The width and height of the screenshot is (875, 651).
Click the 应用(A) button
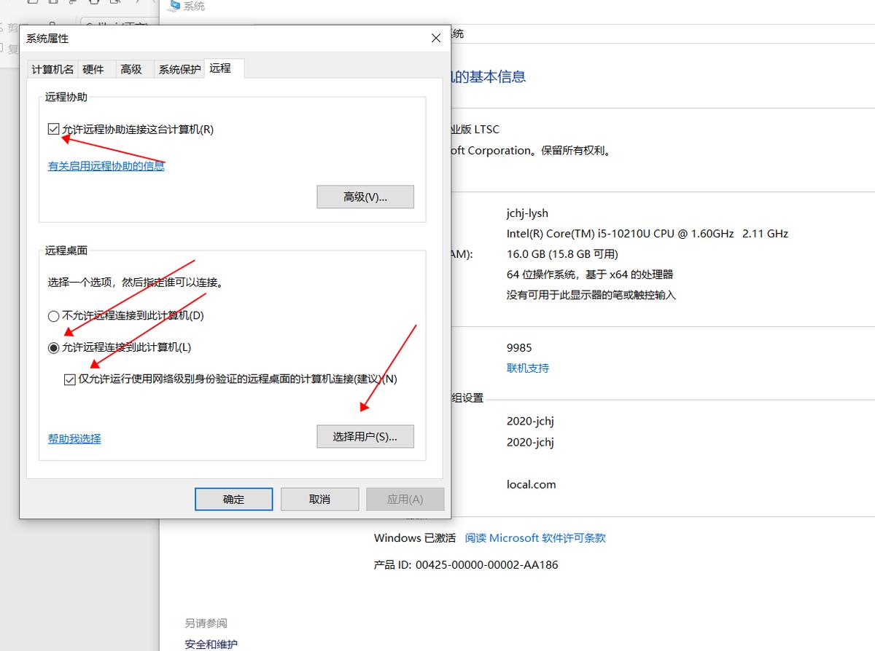[x=405, y=499]
